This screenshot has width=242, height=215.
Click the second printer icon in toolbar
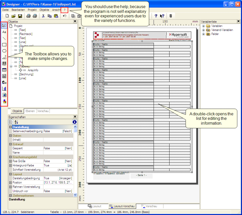(x=35, y=16)
